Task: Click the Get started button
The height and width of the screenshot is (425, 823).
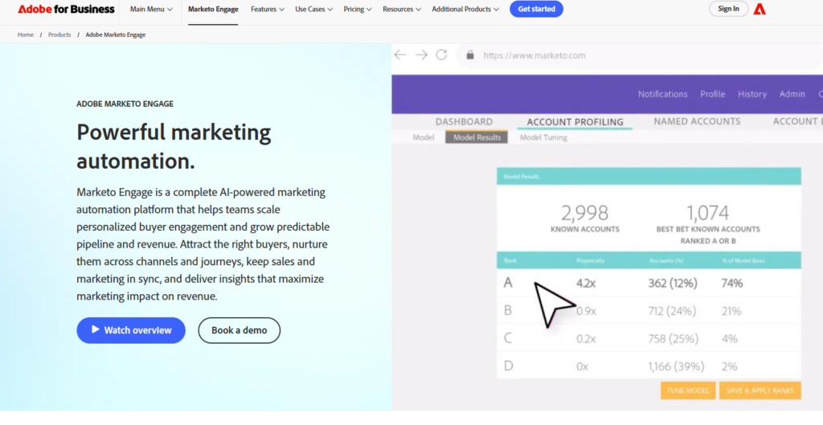Action: pos(536,9)
